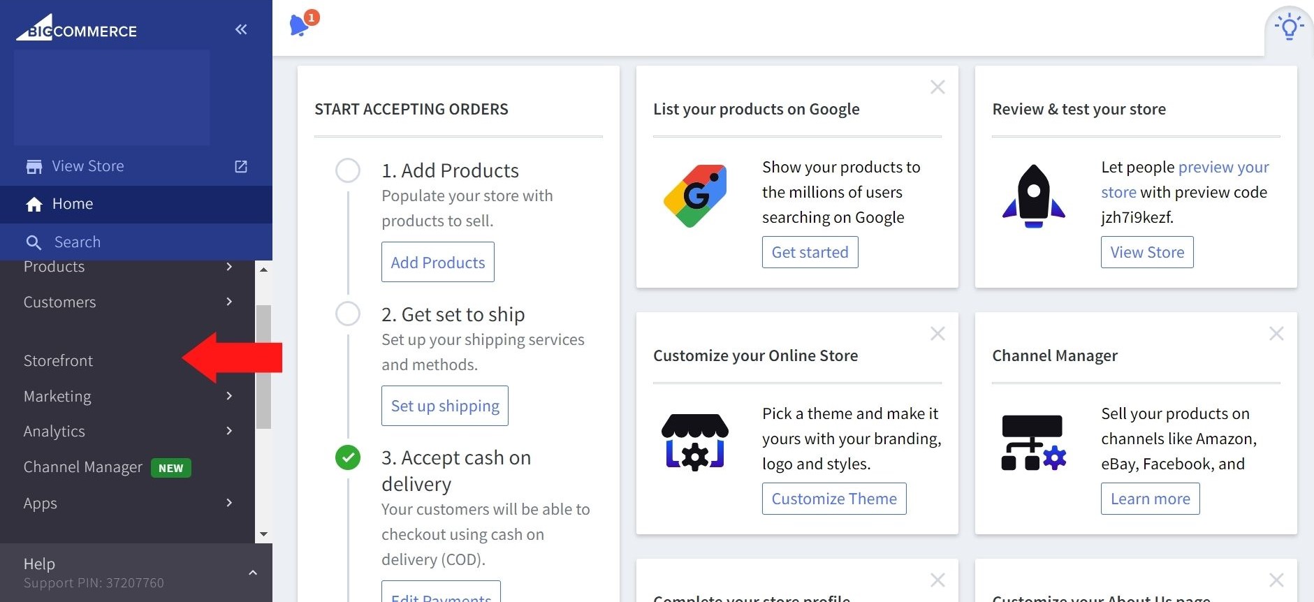Dismiss the List your products on Google card

(937, 87)
